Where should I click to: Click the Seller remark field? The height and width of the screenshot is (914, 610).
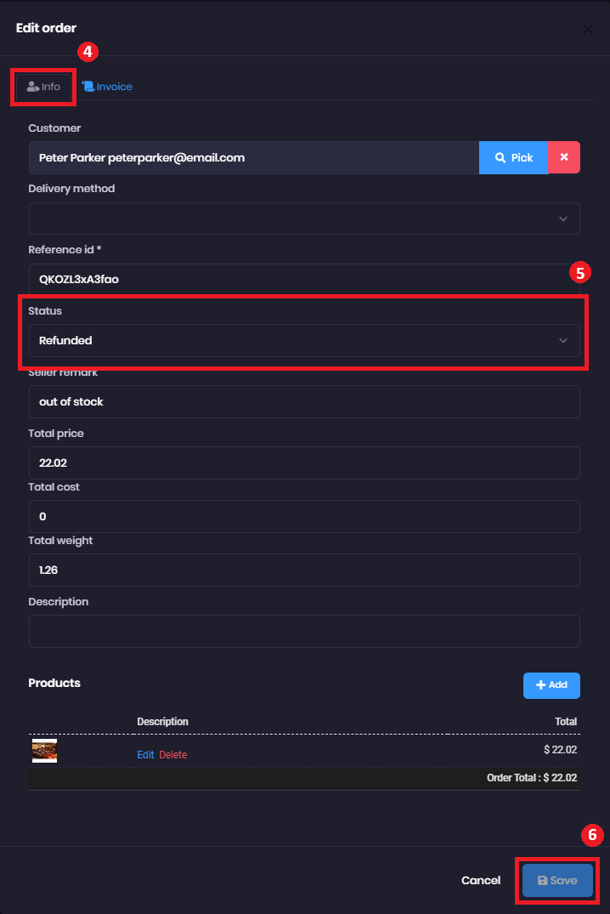pyautogui.click(x=304, y=401)
